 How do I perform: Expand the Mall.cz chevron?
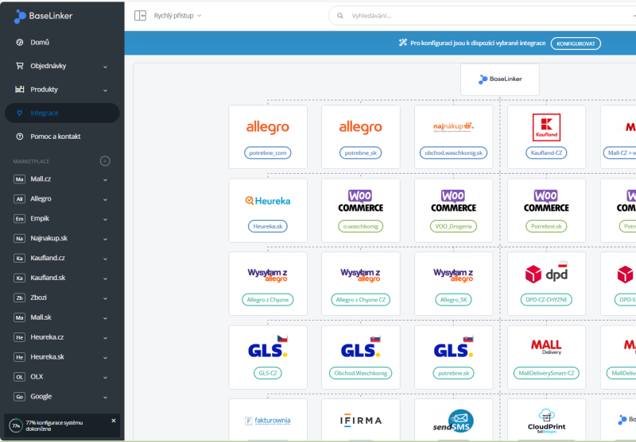click(105, 179)
